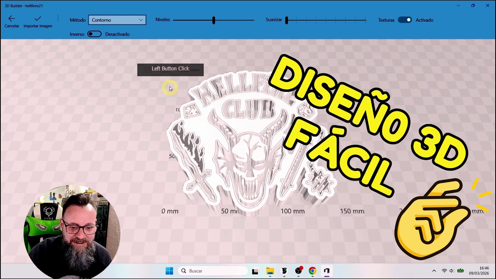Enable the Inverso toggle switch
Viewport: 496px width, 279px height.
click(x=94, y=34)
